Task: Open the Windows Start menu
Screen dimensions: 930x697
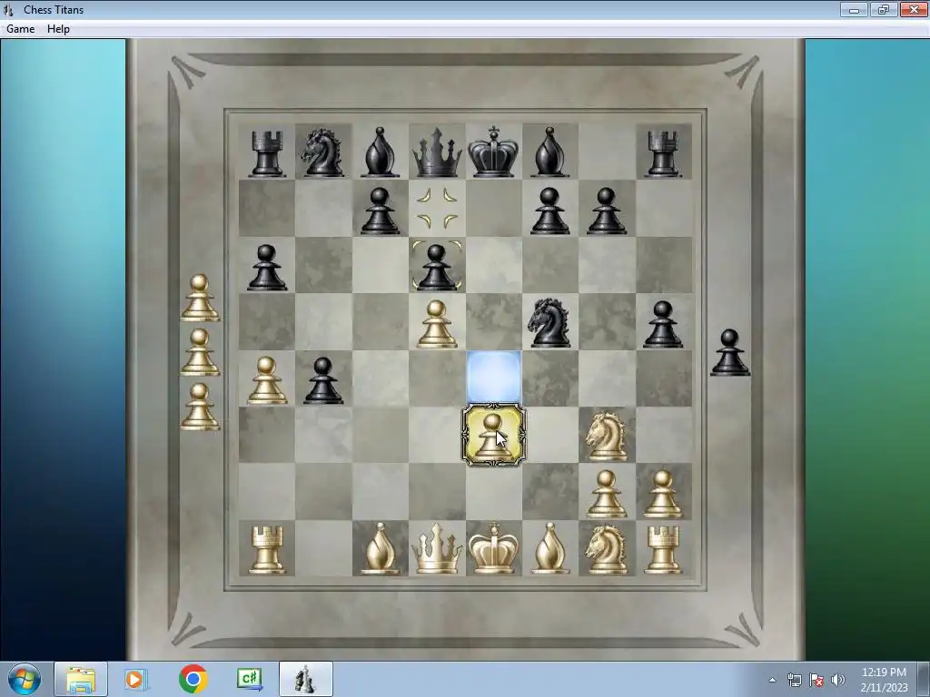Action: click(25, 679)
